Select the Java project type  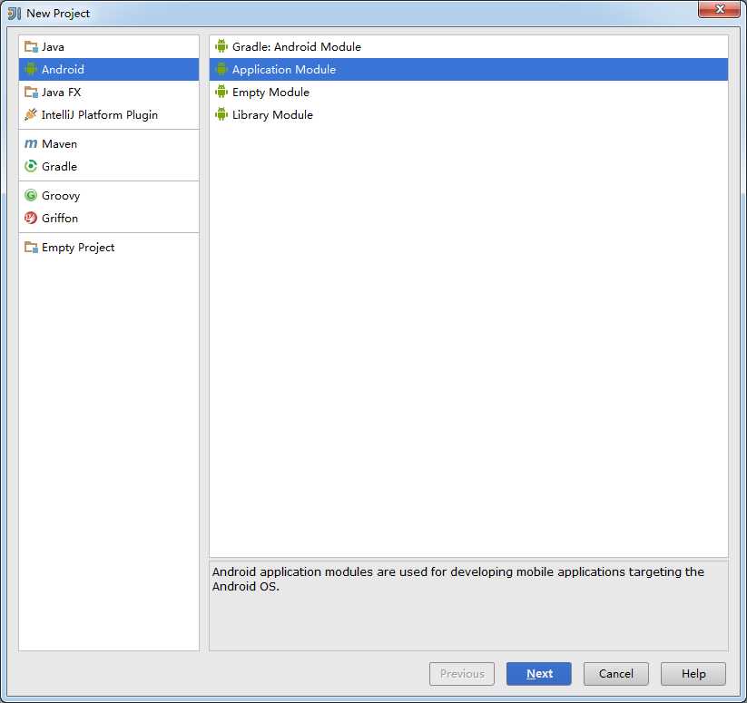coord(109,46)
